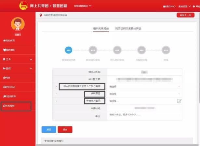Click the 备注 remarks input field
Image resolution: width=200 pixels, height=146 pixels.
click(144, 116)
